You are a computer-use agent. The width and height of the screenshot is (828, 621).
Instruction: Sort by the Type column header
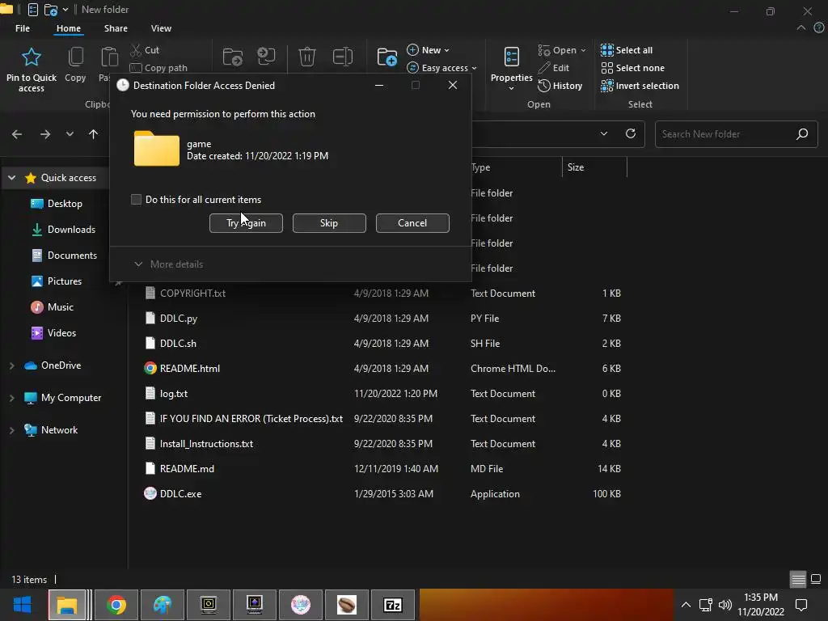(x=515, y=167)
